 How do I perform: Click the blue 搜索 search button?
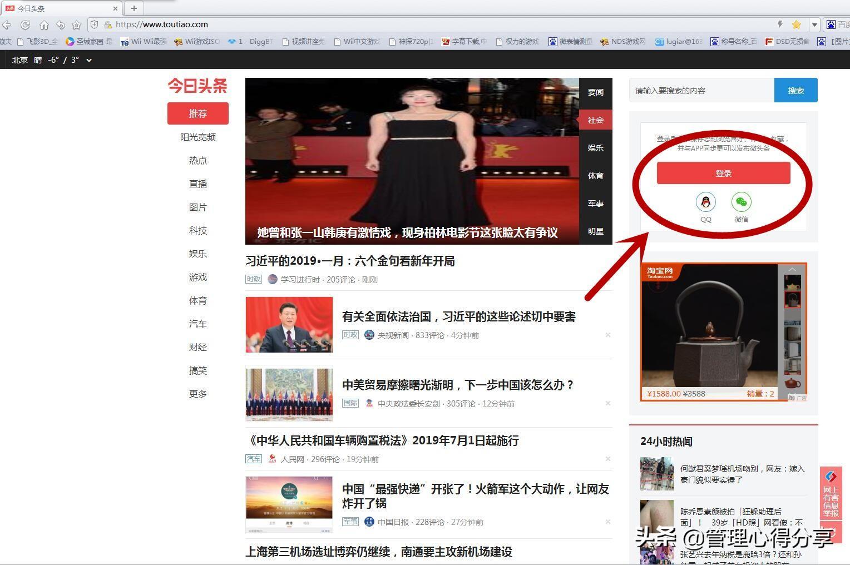(795, 91)
